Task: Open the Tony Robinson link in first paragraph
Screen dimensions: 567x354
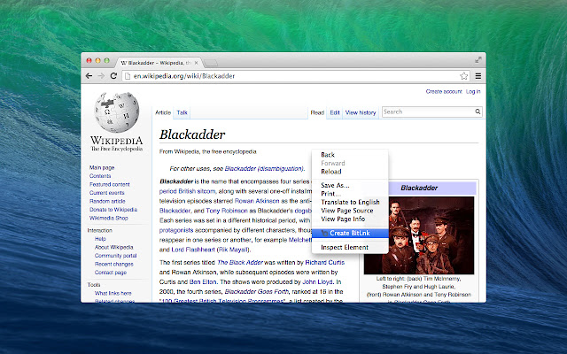Action: 227,211
